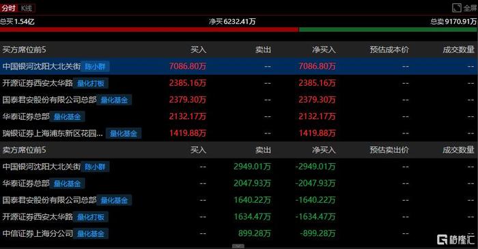Viewport: 478px width, 249px height.
Task: Switch to the K线 tab
Action: pos(27,8)
